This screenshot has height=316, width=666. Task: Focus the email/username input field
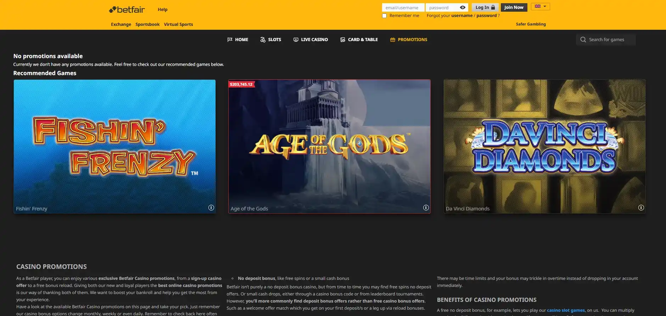click(403, 7)
